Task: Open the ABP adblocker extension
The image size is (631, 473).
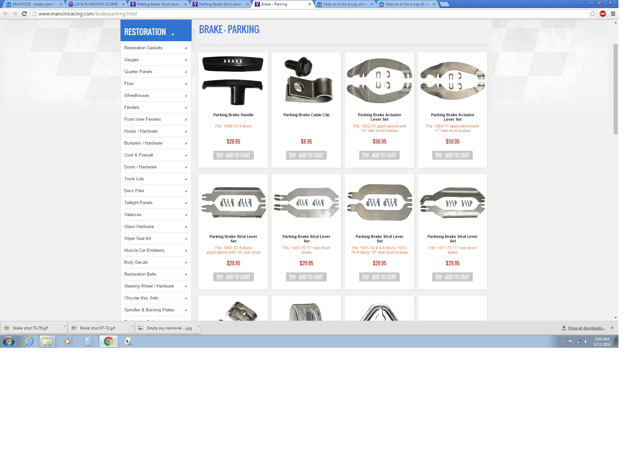Action: click(603, 14)
